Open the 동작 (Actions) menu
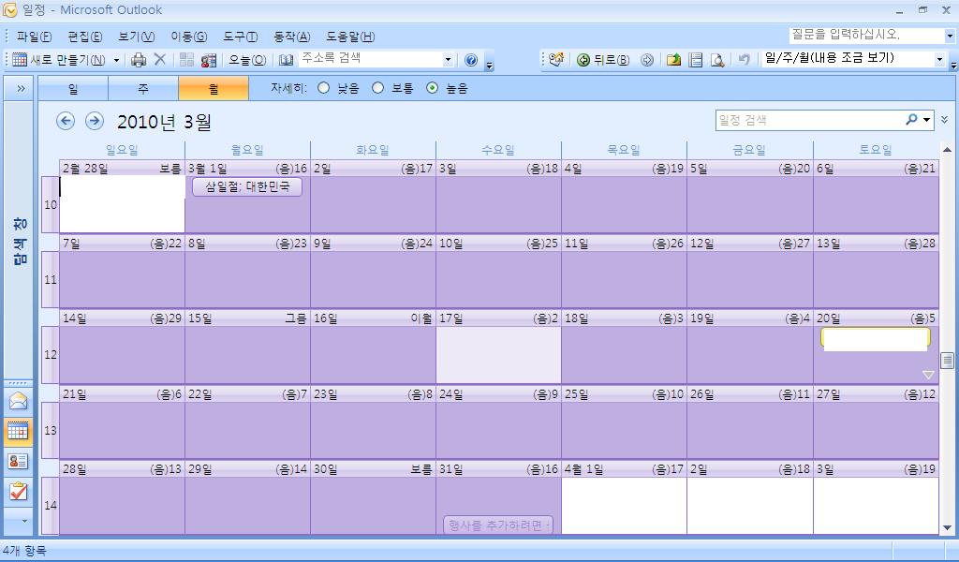959x562 pixels. point(292,37)
